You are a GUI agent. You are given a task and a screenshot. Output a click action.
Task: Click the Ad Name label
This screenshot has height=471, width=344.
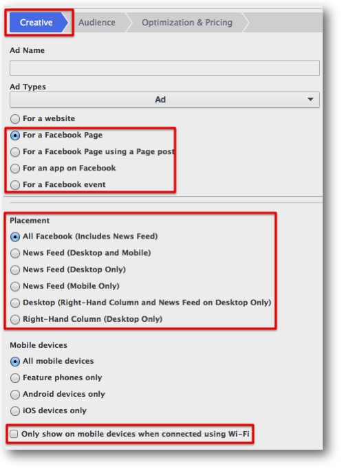point(27,50)
